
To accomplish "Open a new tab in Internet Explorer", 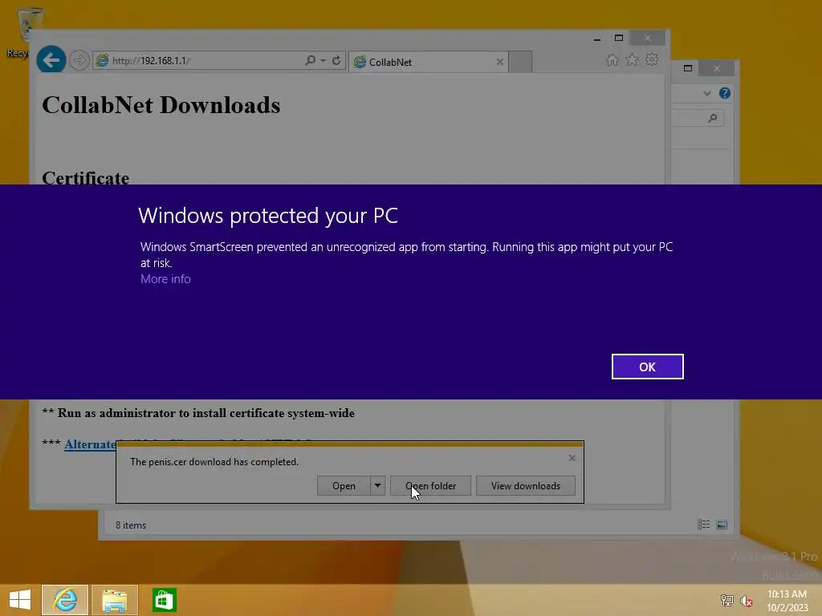I will (520, 62).
